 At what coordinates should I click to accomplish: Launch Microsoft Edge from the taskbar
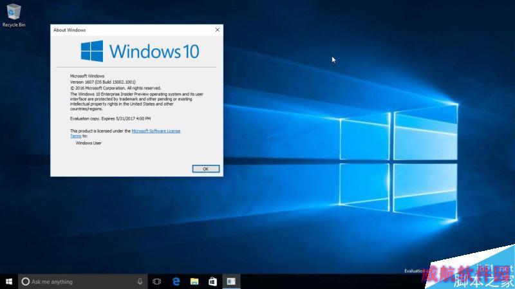click(176, 281)
